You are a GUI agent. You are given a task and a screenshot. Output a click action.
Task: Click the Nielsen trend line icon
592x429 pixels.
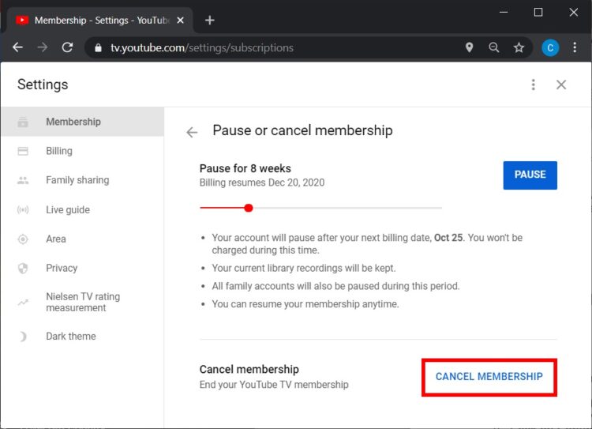23,302
